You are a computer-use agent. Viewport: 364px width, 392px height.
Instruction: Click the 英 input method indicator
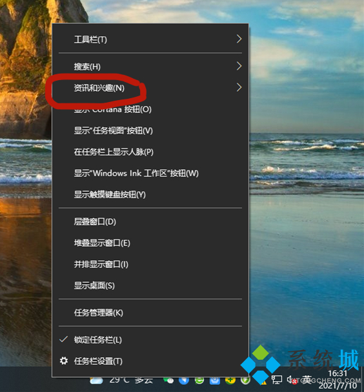(x=307, y=380)
